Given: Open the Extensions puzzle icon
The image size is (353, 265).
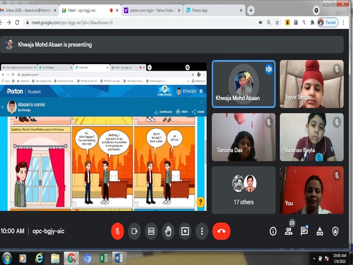Looking at the screenshot, I should (x=312, y=23).
